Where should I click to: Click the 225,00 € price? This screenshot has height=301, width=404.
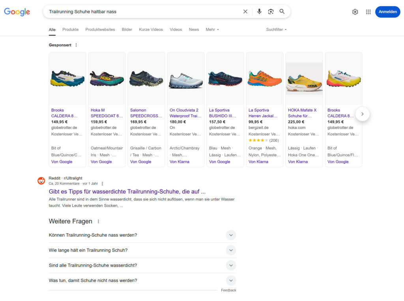pos(296,122)
